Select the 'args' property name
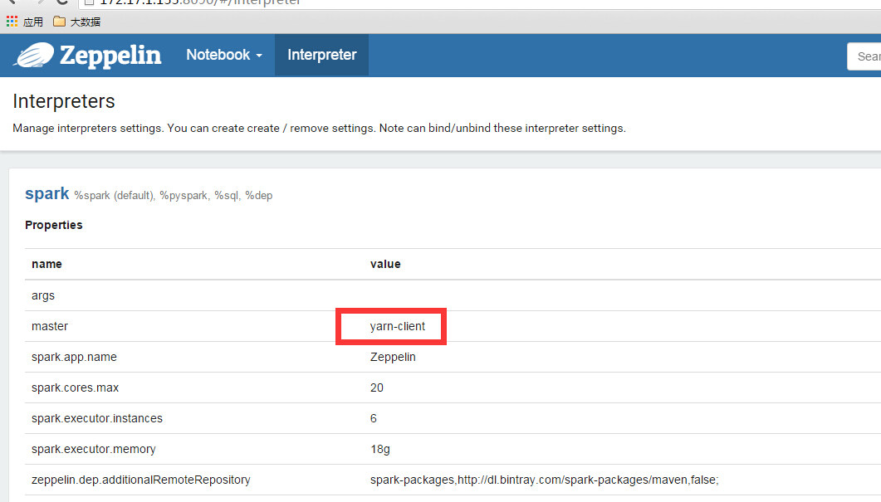This screenshot has height=502, width=881. (x=43, y=295)
